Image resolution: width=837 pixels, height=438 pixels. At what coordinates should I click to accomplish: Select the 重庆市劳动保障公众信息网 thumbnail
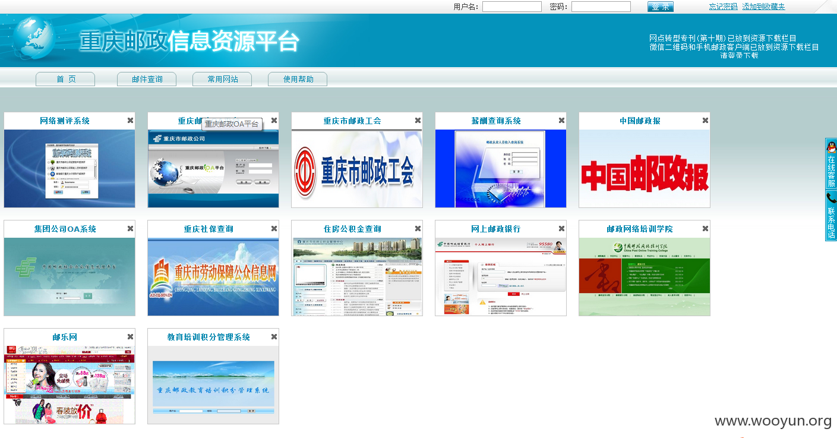(x=213, y=277)
